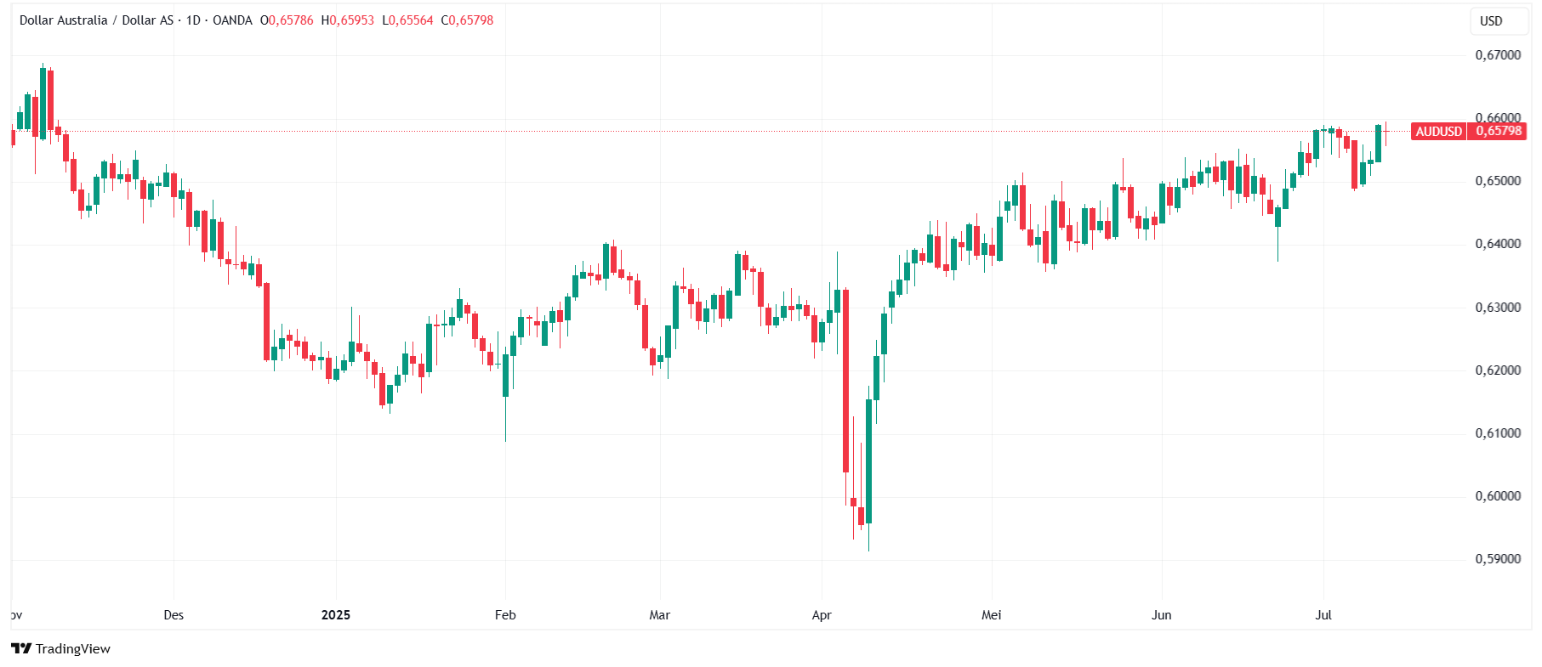The width and height of the screenshot is (1542, 667).
Task: Select the 1D interval in chart header
Action: [193, 20]
